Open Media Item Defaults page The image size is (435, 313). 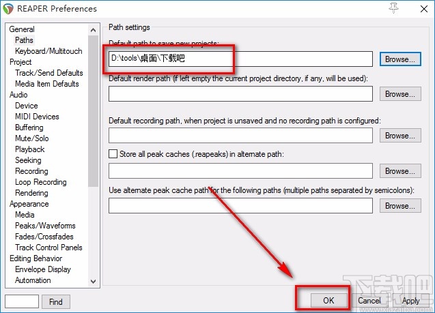[47, 84]
